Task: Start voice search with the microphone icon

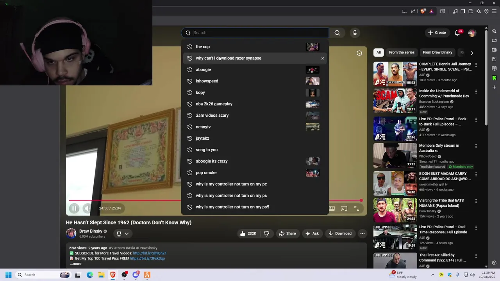Action: 355,33
